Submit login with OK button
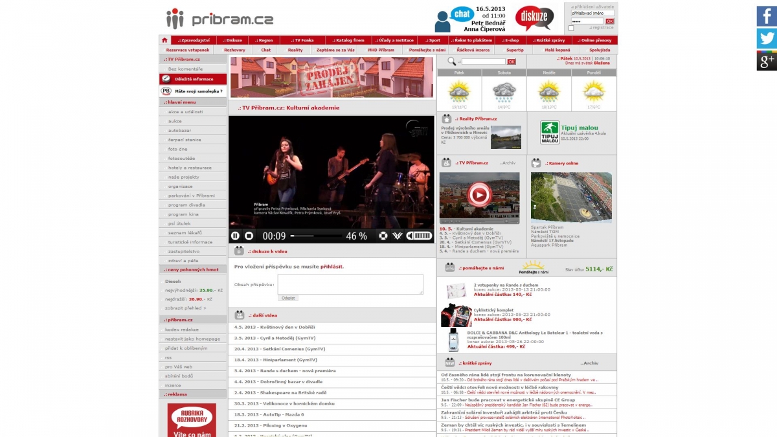This screenshot has height=437, width=777. tap(610, 21)
